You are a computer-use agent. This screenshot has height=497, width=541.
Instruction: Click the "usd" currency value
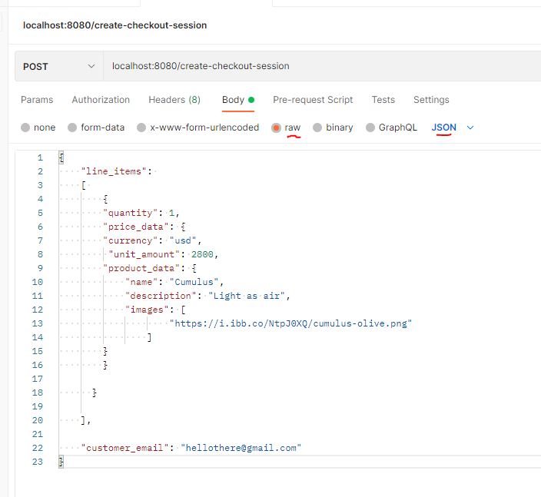[x=183, y=240]
